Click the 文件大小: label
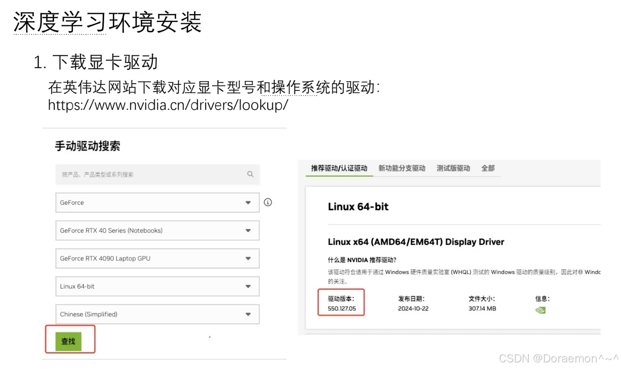This screenshot has width=621, height=369. (482, 299)
